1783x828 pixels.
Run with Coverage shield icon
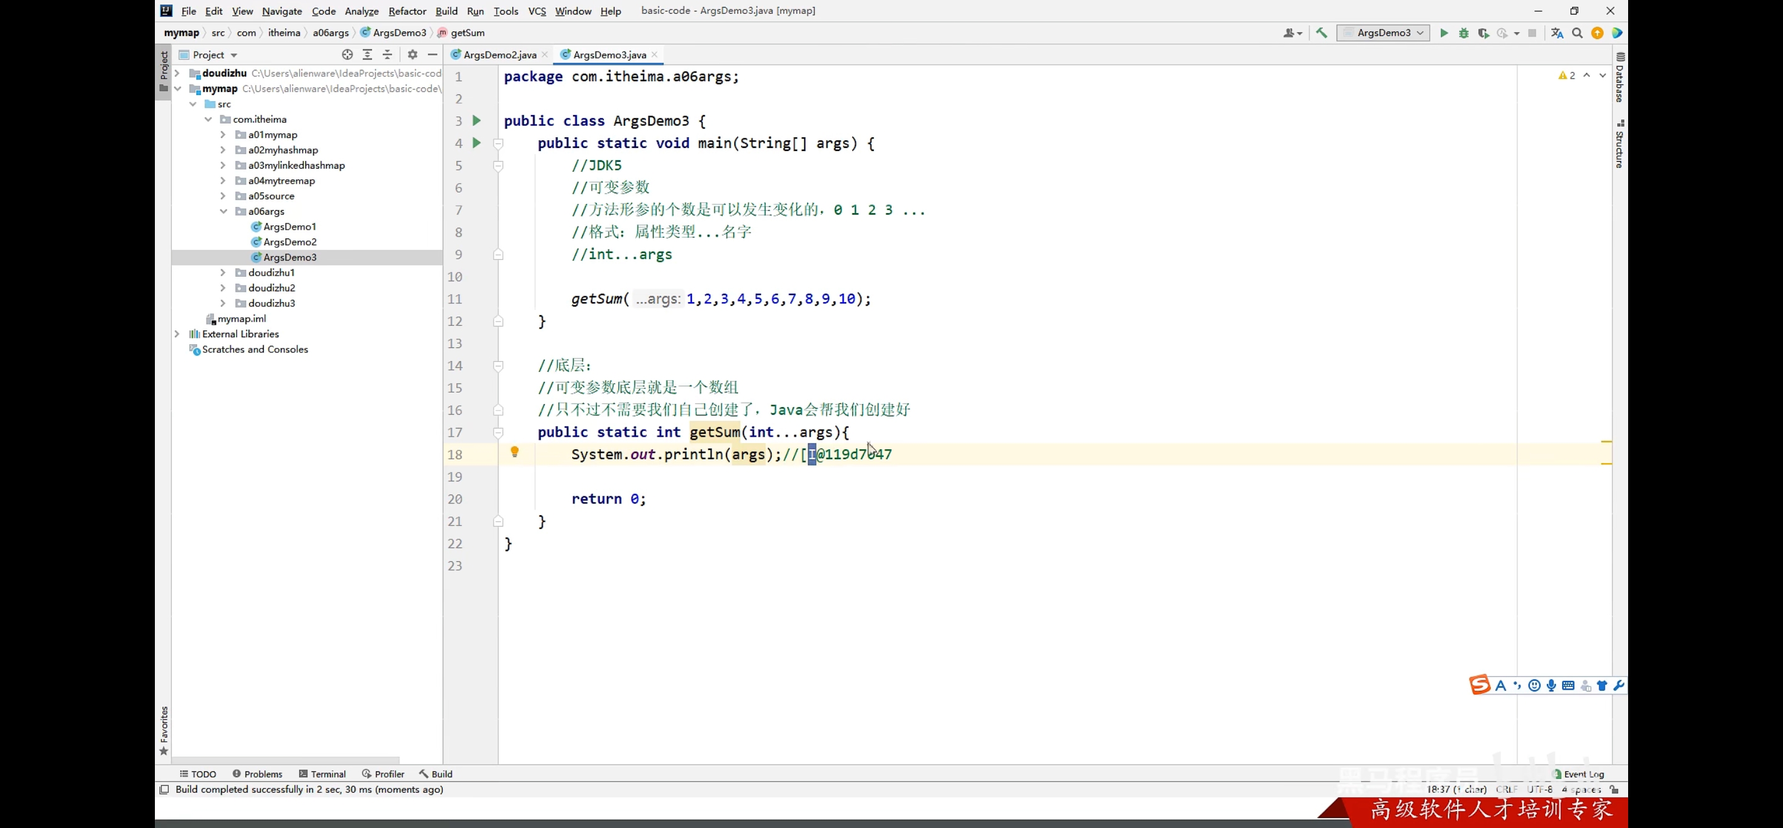click(x=1483, y=33)
